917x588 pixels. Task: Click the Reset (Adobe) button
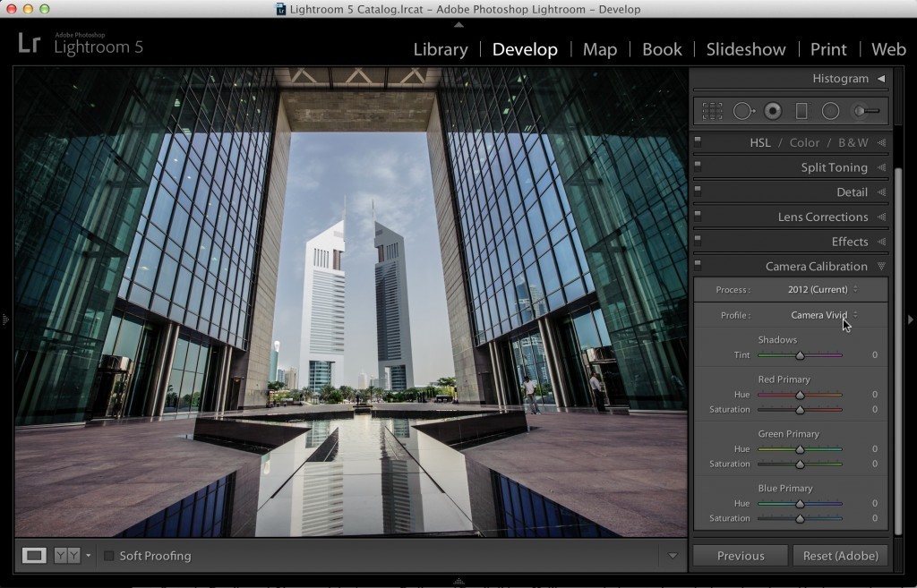(x=840, y=556)
